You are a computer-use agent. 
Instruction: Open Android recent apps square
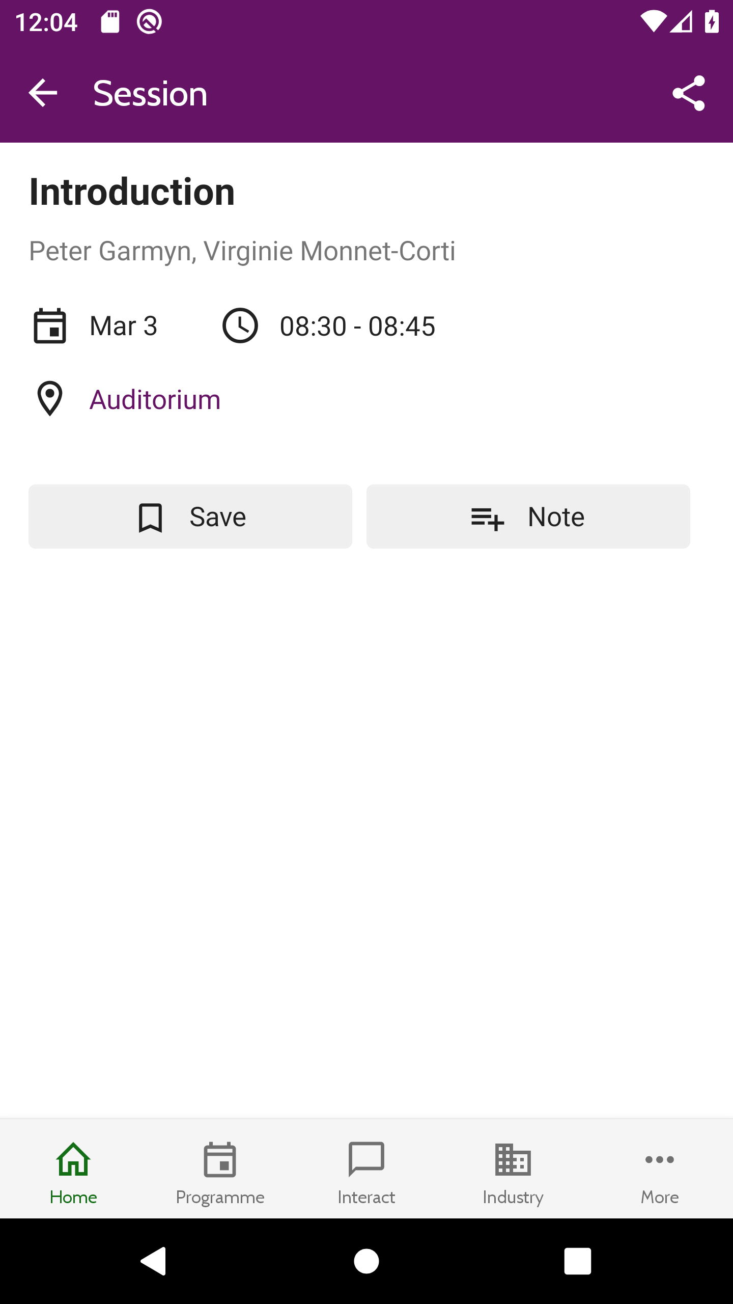click(578, 1261)
